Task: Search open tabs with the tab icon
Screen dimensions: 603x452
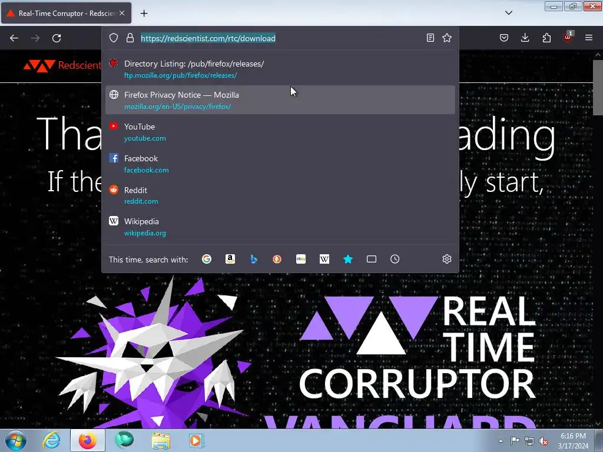Action: tap(372, 259)
